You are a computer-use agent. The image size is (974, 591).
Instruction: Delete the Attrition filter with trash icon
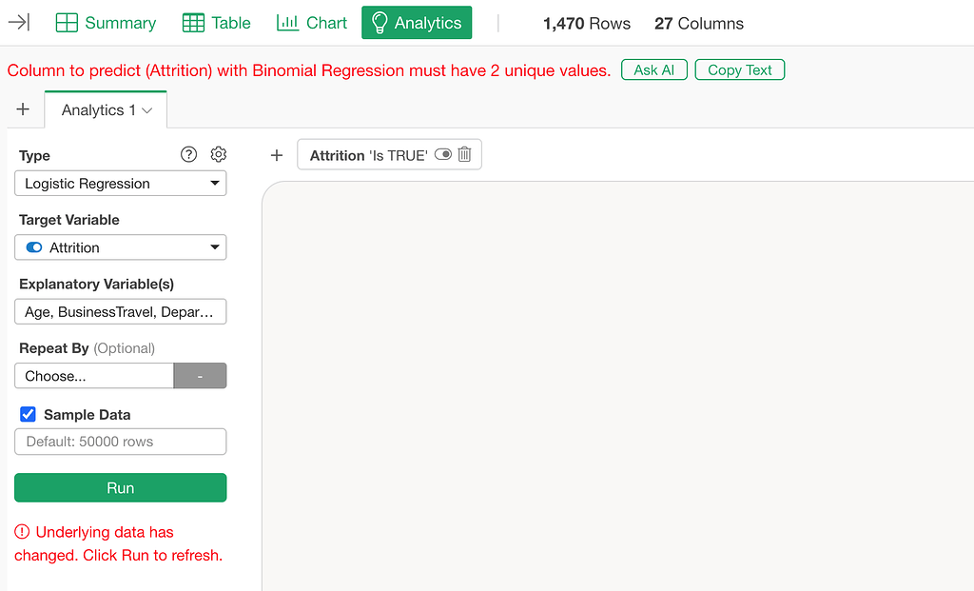[464, 154]
